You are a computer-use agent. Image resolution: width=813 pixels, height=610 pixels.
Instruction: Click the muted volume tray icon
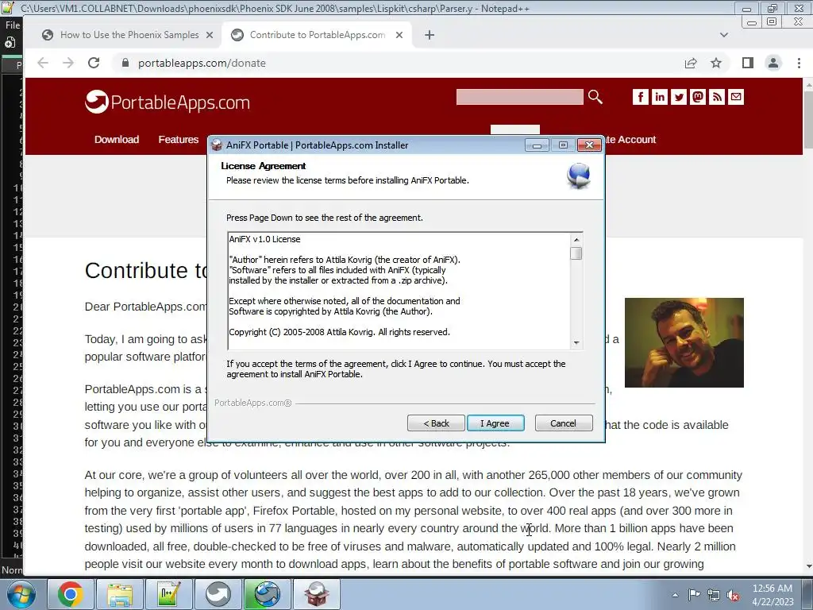click(733, 595)
